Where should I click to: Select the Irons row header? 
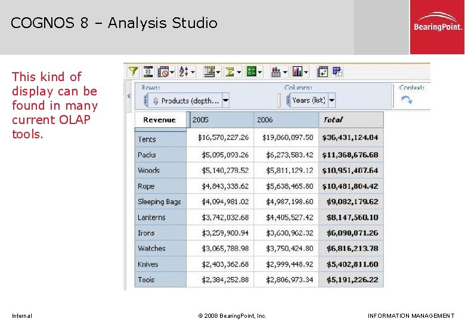click(160, 233)
